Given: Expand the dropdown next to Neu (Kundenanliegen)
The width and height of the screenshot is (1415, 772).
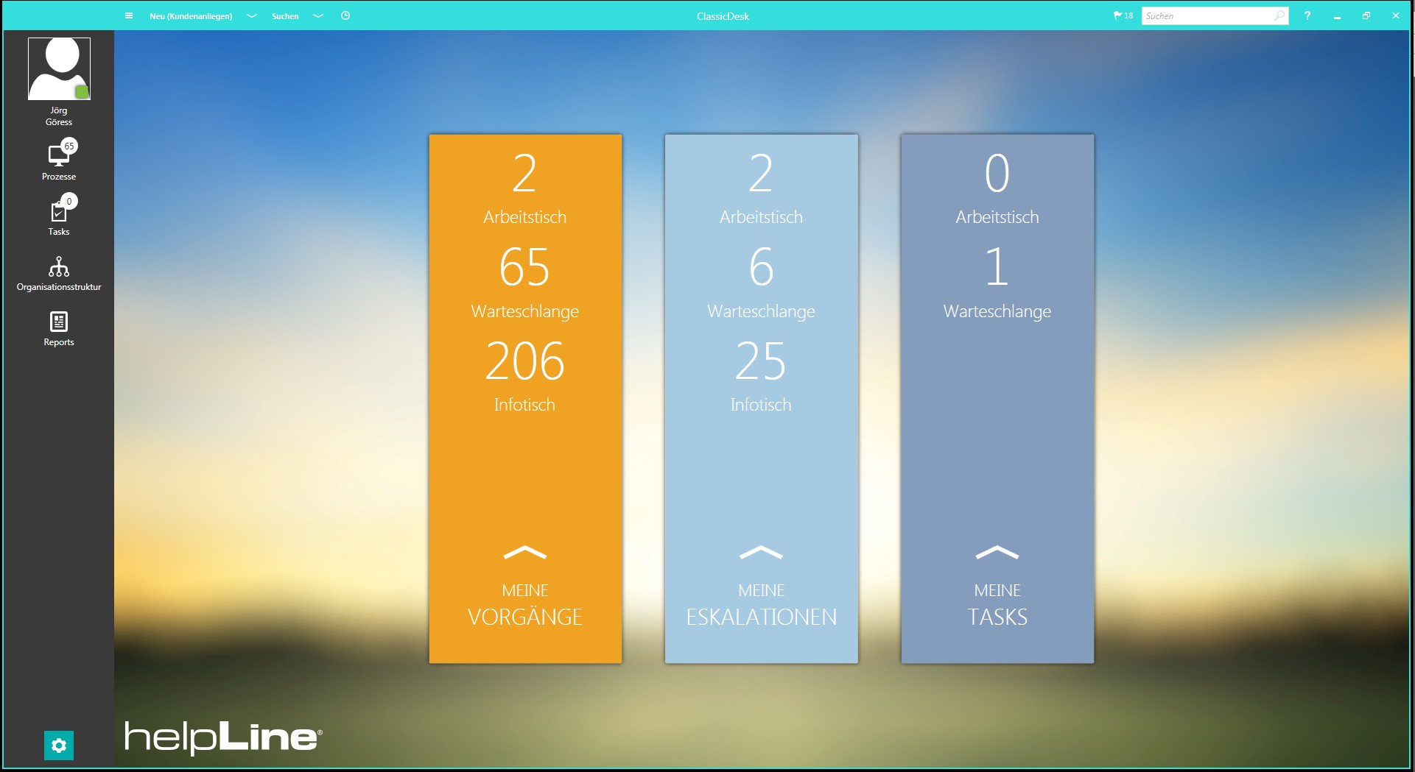Looking at the screenshot, I should click(x=251, y=16).
